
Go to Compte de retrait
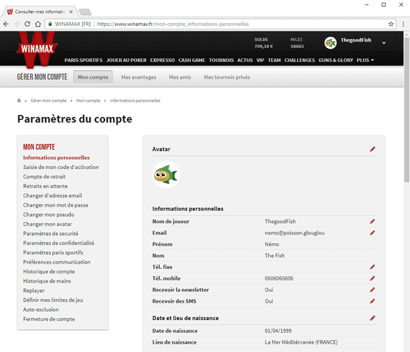click(x=44, y=177)
